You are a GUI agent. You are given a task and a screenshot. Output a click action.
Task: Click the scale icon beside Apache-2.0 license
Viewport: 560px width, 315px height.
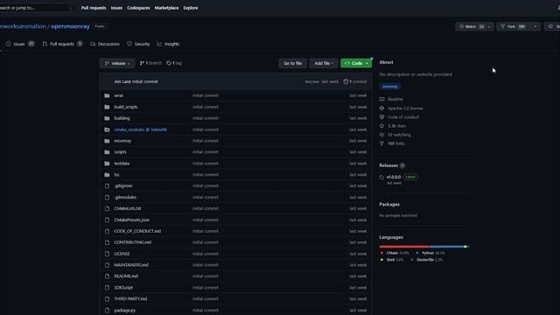click(x=381, y=108)
